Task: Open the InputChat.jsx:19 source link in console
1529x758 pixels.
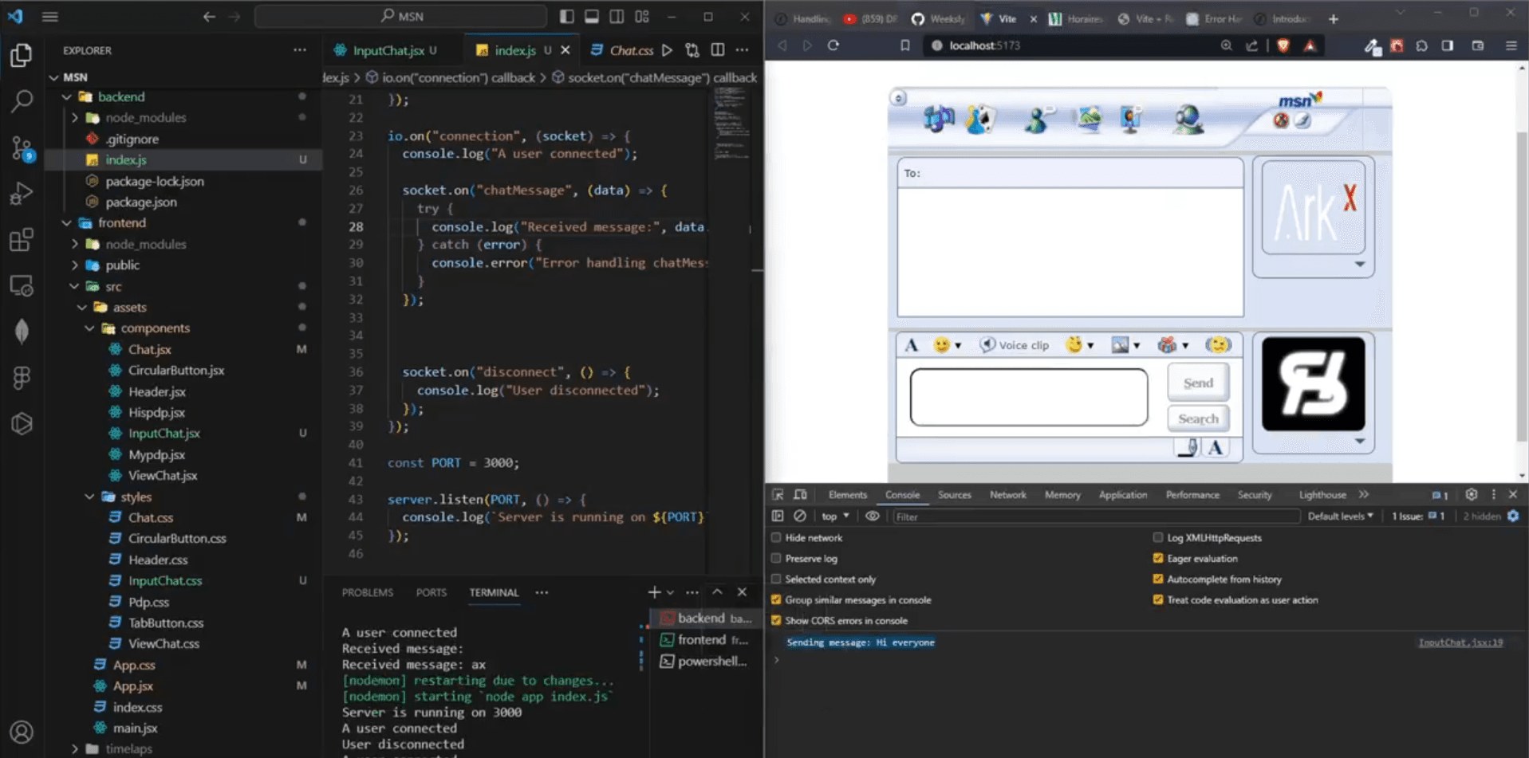Action: click(1460, 642)
